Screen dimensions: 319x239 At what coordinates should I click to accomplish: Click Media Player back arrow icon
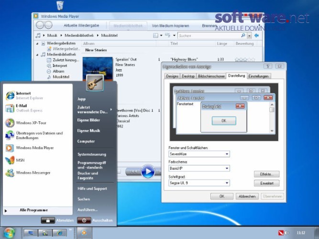click(256, 35)
